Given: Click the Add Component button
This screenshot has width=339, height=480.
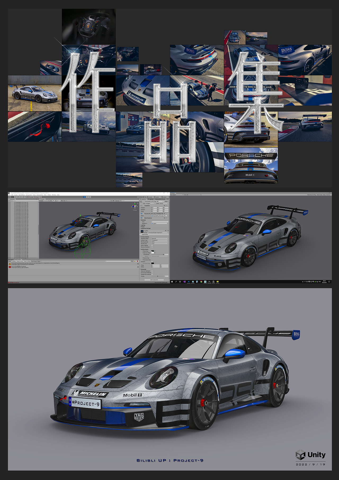Looking at the screenshot, I should point(154,280).
